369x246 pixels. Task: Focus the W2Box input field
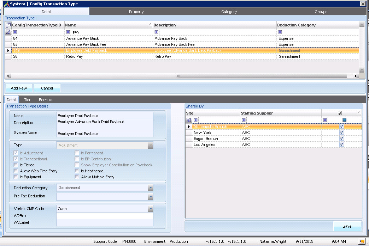click(105, 215)
